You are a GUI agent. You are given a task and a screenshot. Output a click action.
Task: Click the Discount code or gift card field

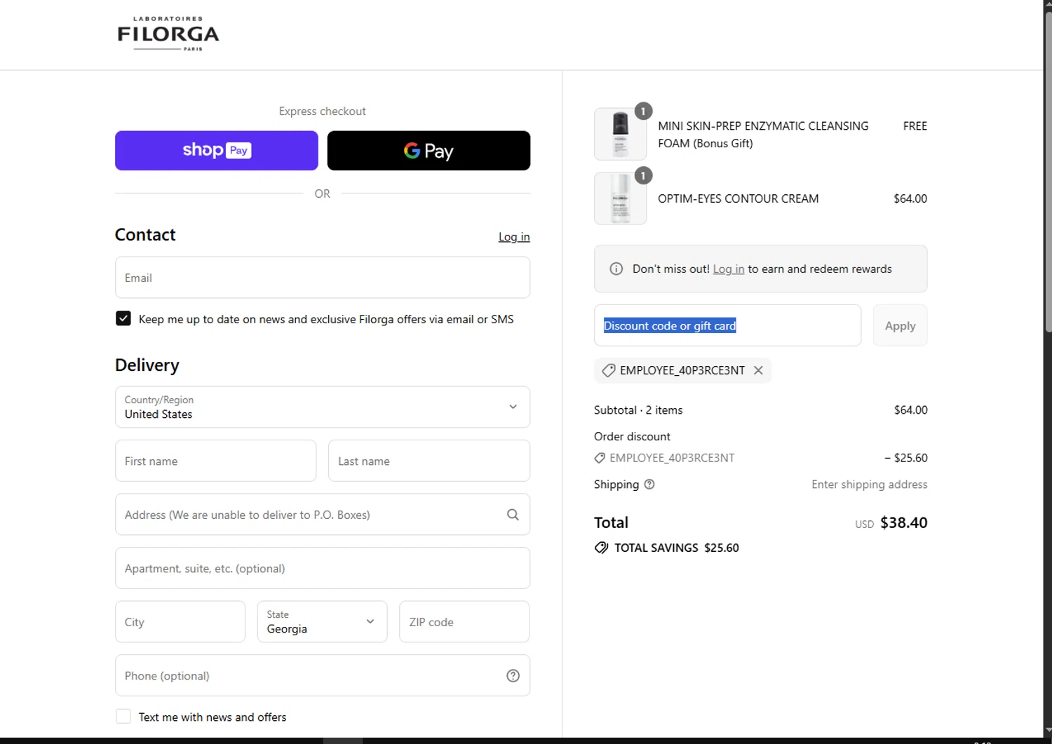(x=728, y=325)
